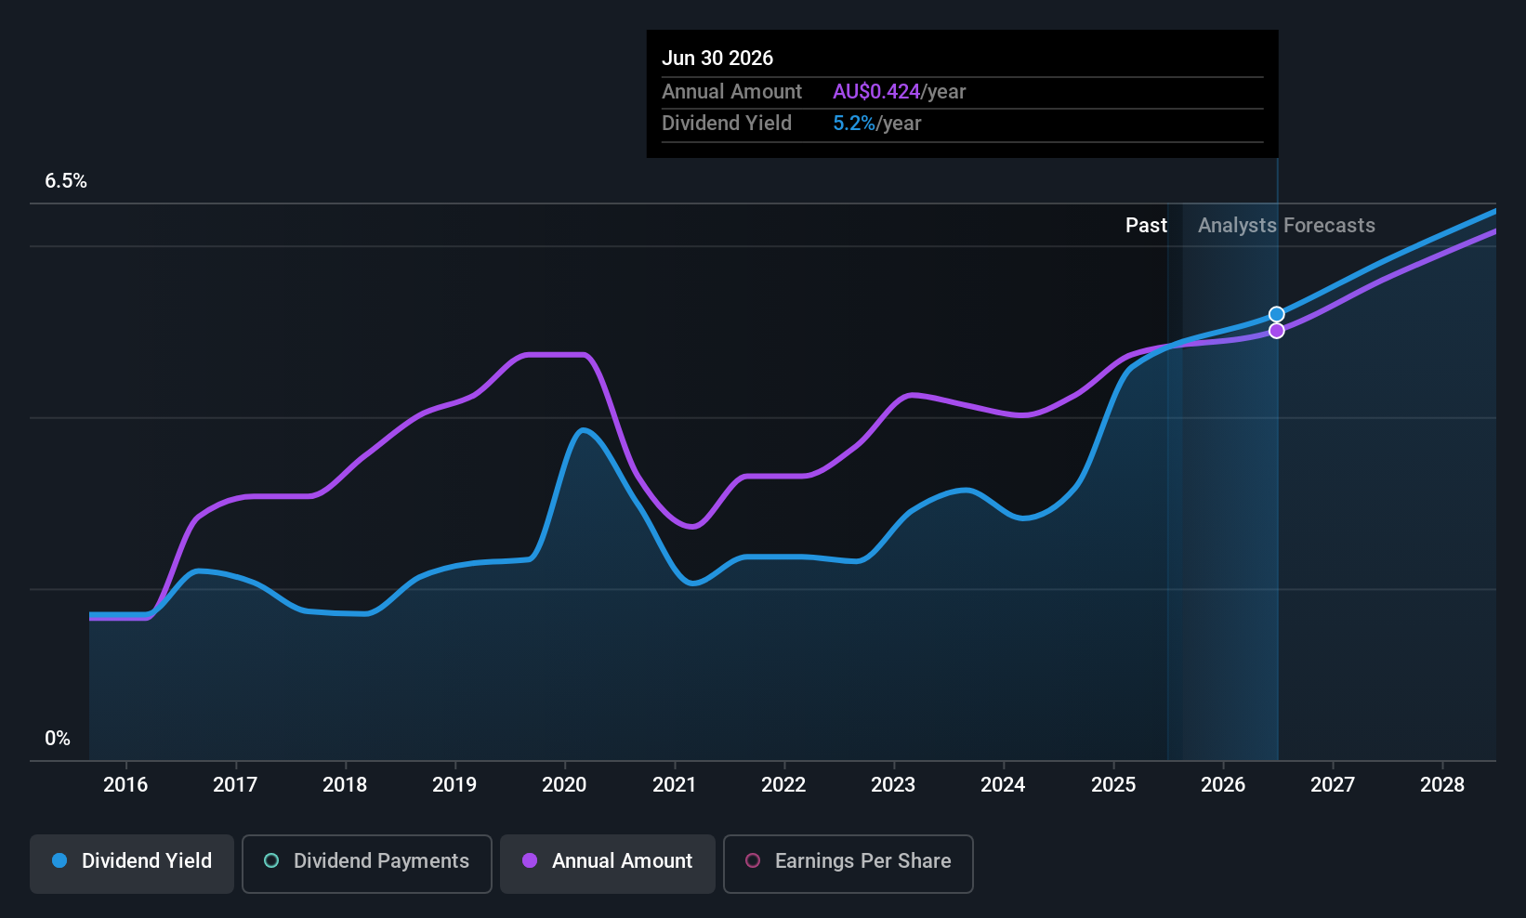Click the purple Annual Amount legend dot
Screen dimensions: 1526x918
(x=530, y=861)
